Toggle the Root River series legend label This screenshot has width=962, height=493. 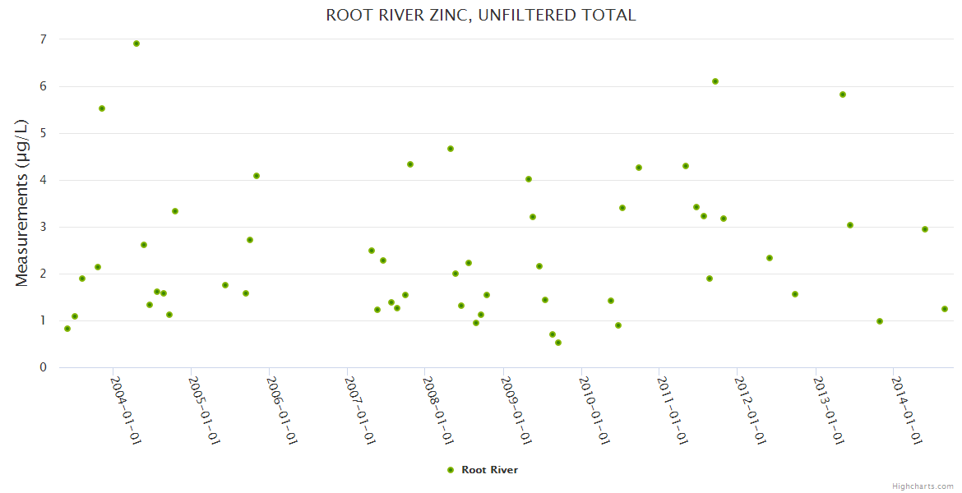(x=489, y=470)
